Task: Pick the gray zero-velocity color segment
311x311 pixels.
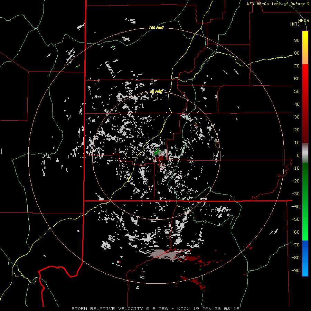Action: click(x=305, y=153)
